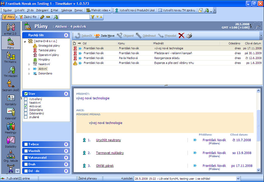Open the Kontakty sidebar icon
The image size is (264, 182).
pos(11,98)
